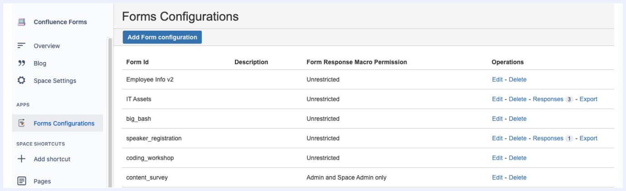The width and height of the screenshot is (626, 191).
Task: Click the IT Assets form id
Action: coord(138,99)
